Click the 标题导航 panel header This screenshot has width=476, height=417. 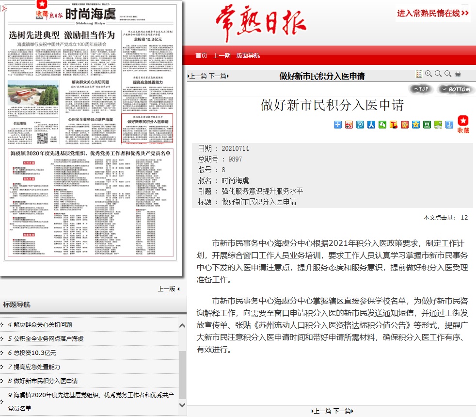(x=93, y=305)
